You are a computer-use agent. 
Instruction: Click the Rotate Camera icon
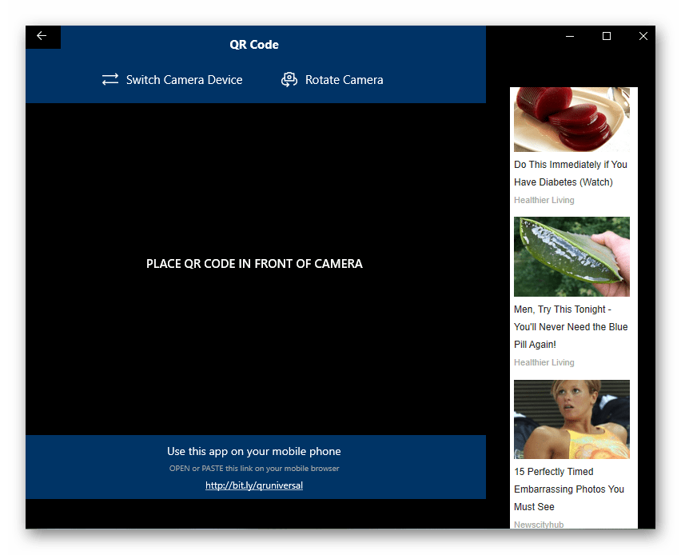pos(289,79)
